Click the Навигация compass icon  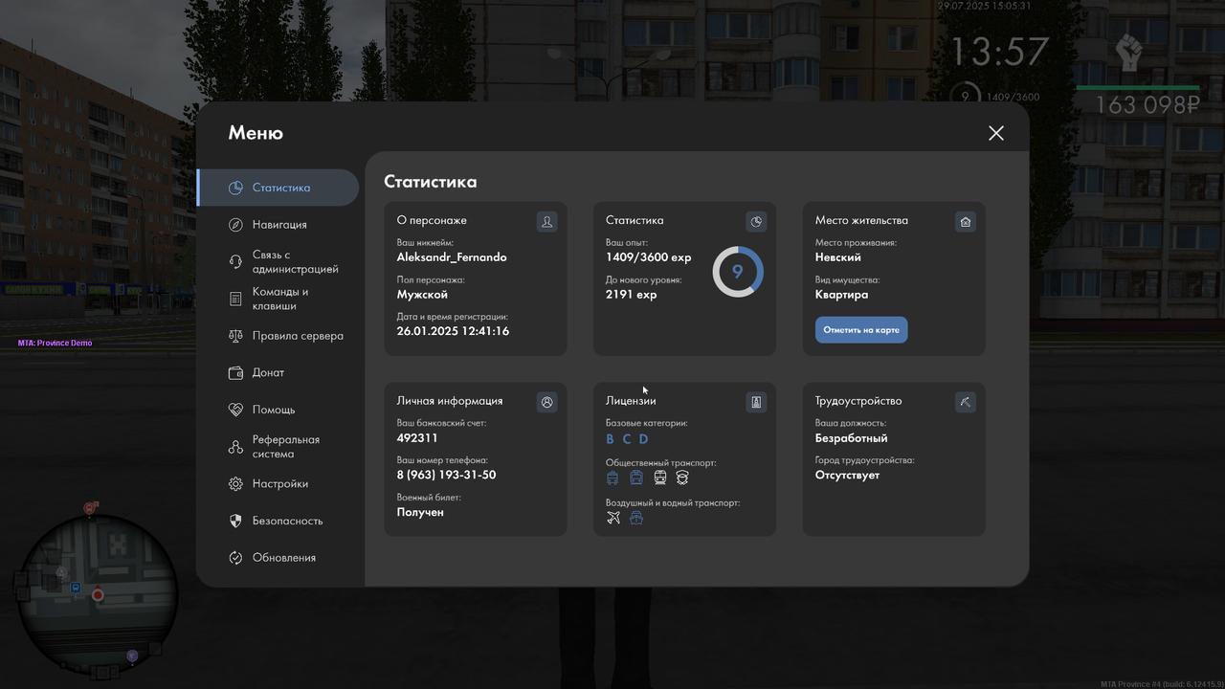235,225
